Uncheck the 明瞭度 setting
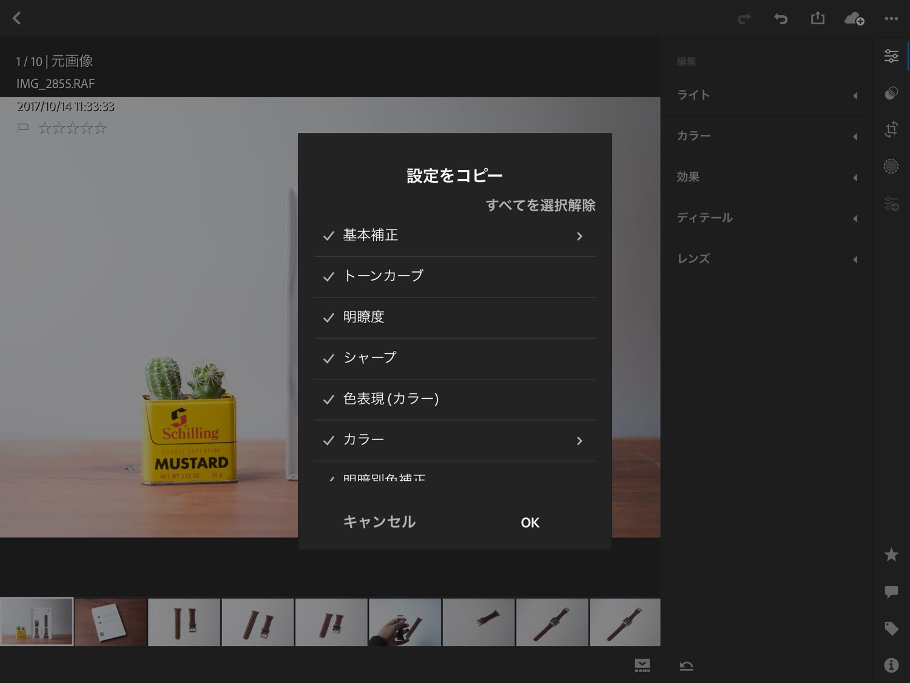The width and height of the screenshot is (910, 683). tap(329, 318)
